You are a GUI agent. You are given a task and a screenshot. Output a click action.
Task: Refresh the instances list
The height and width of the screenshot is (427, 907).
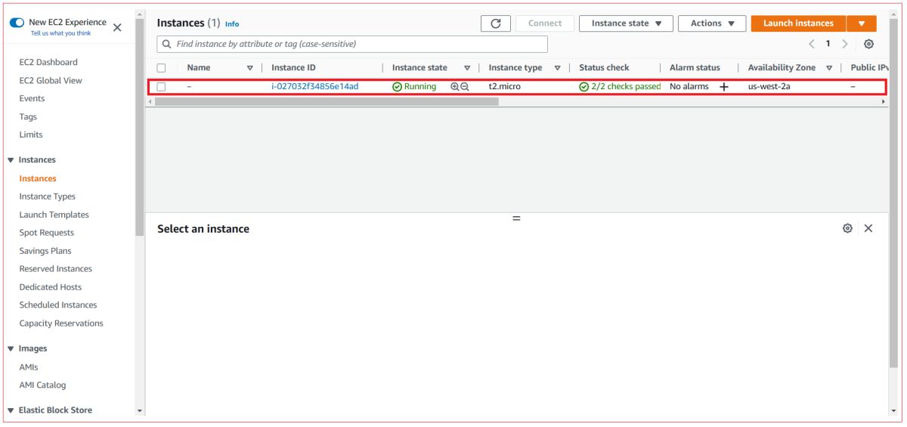pyautogui.click(x=496, y=23)
